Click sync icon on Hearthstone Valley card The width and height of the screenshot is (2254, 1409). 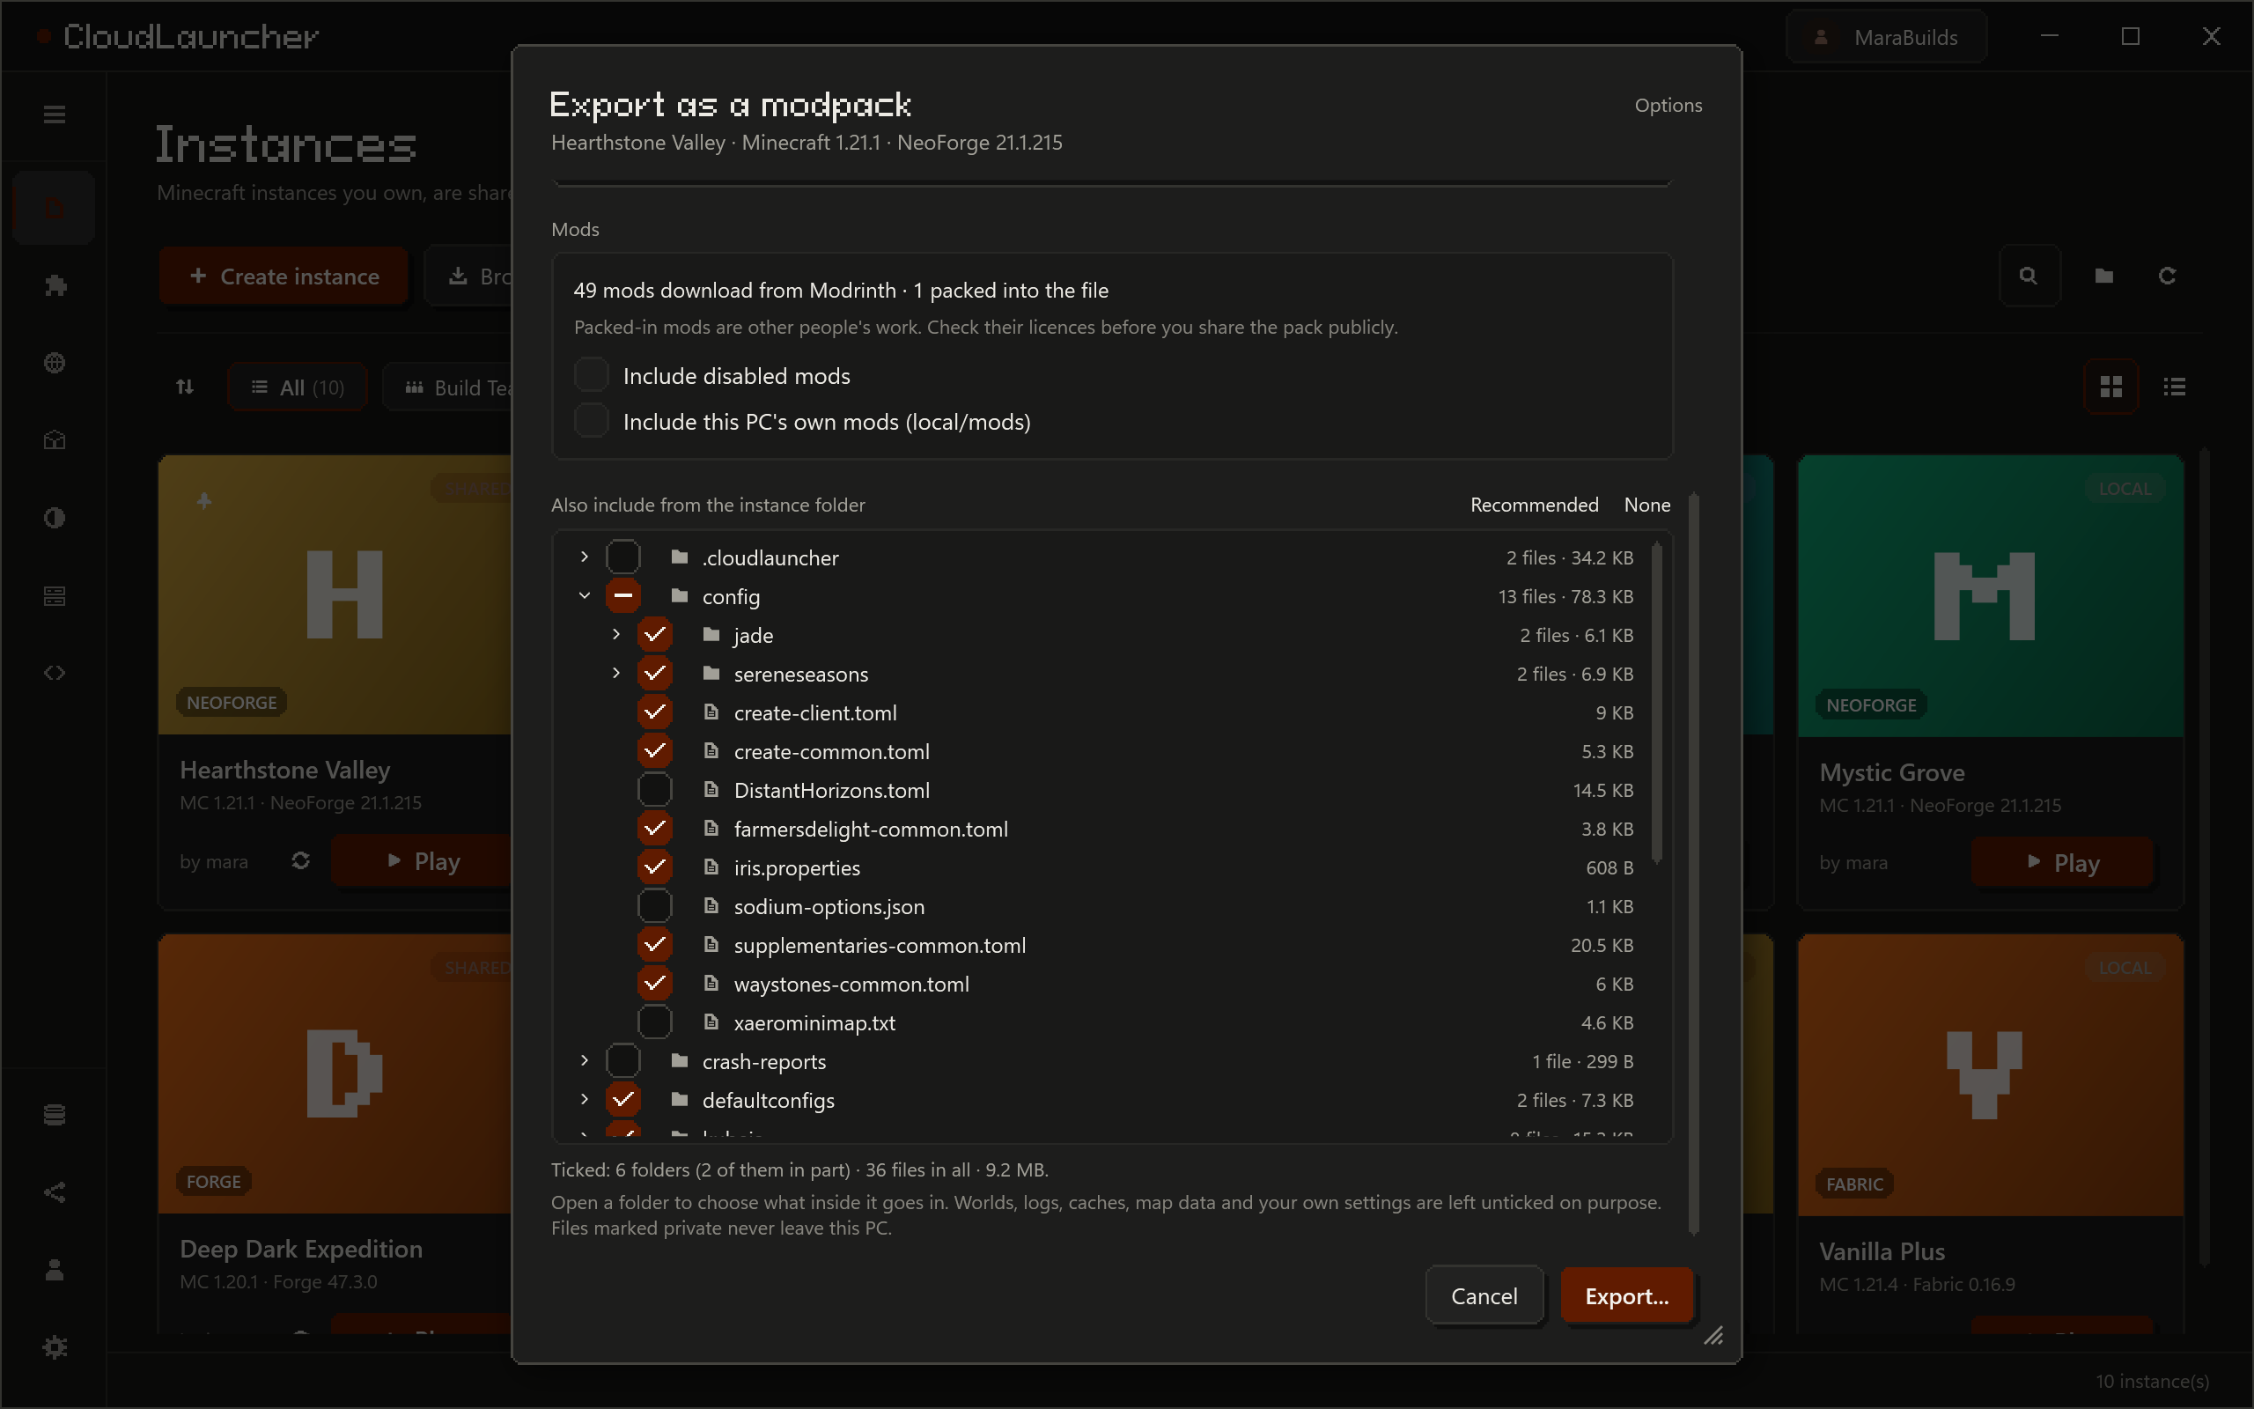pyautogui.click(x=300, y=861)
